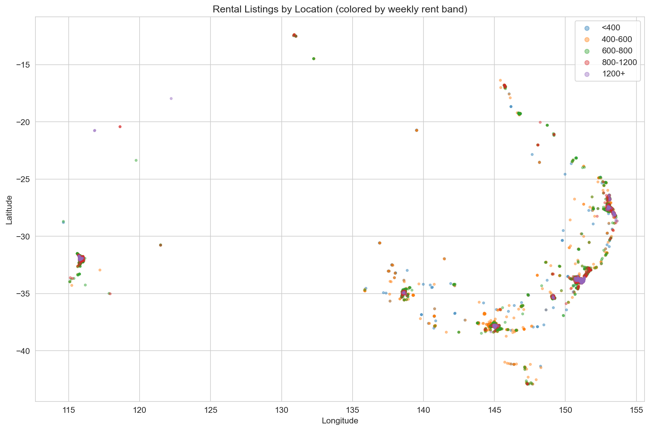Click the 'Latitude' y-axis label

[9, 210]
